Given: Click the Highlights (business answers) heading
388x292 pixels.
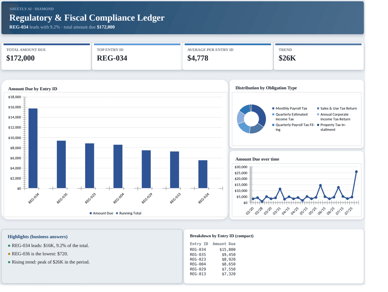Looking at the screenshot, I should tap(38, 237).
